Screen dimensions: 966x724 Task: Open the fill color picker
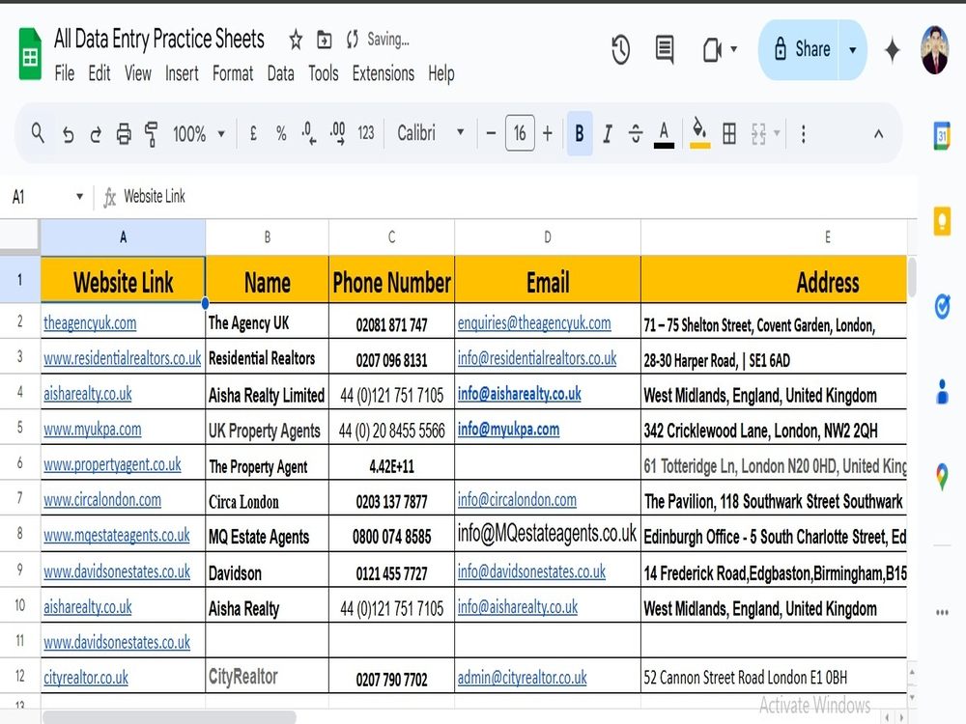tap(699, 133)
